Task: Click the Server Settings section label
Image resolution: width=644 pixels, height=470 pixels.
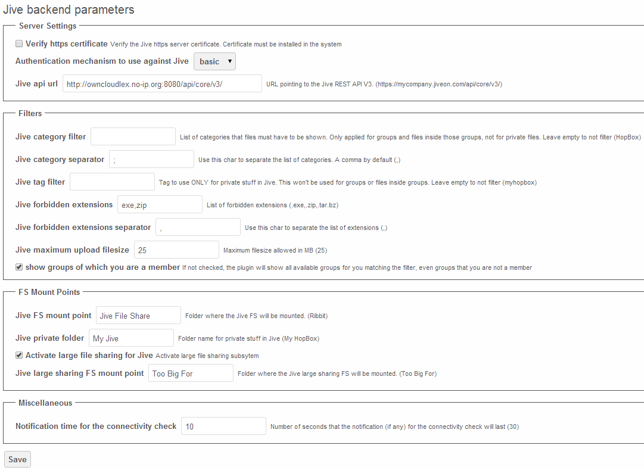Action: point(48,26)
